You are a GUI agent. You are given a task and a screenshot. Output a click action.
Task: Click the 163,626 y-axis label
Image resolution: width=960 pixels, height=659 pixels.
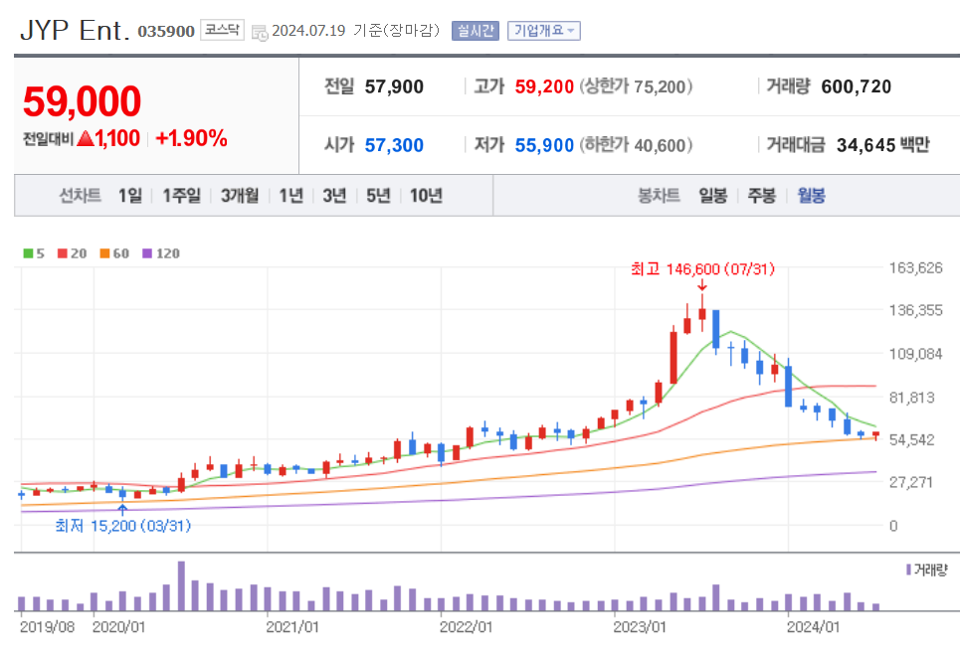916,268
